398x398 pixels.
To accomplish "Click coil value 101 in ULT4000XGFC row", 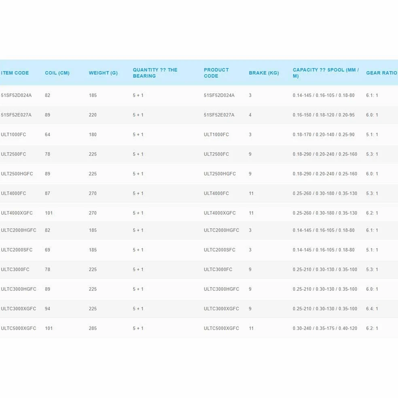I will [49, 213].
